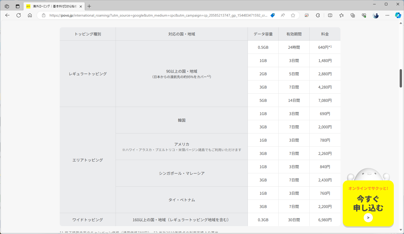Click the 1,480円 price cell

[x=325, y=60]
